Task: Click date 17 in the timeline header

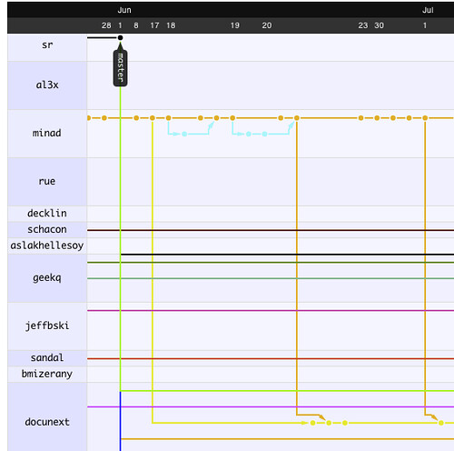Action: (x=154, y=25)
